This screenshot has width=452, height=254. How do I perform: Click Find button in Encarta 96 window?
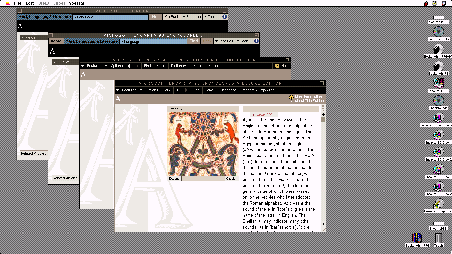[194, 41]
